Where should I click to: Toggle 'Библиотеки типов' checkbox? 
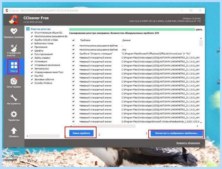click(x=32, y=43)
